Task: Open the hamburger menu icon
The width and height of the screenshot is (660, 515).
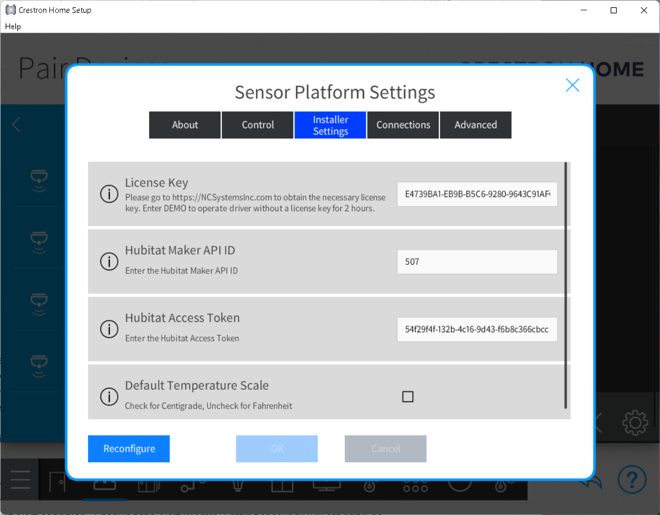Action: [x=21, y=479]
